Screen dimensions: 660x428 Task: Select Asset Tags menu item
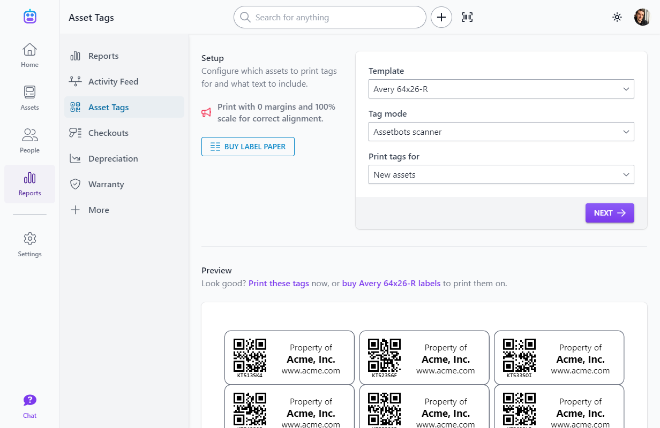click(124, 107)
